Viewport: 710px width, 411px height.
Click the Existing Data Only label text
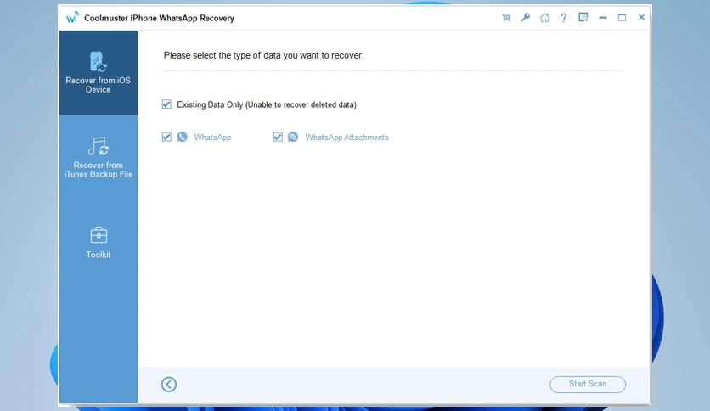[267, 104]
